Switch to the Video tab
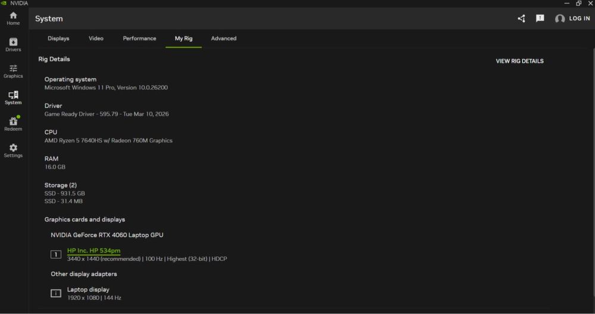Image resolution: width=595 pixels, height=314 pixels. (x=96, y=38)
